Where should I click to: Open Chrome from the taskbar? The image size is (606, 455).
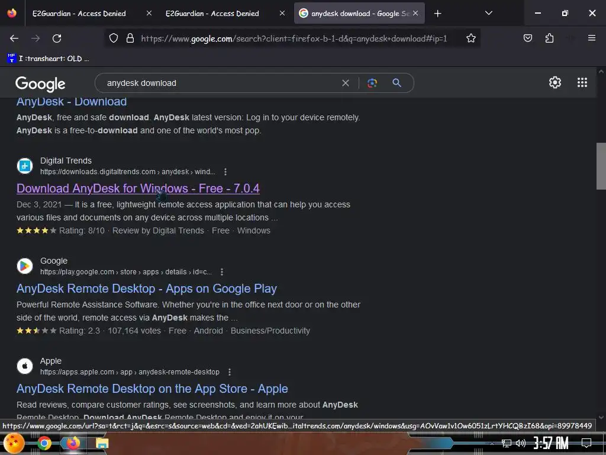[x=44, y=443]
